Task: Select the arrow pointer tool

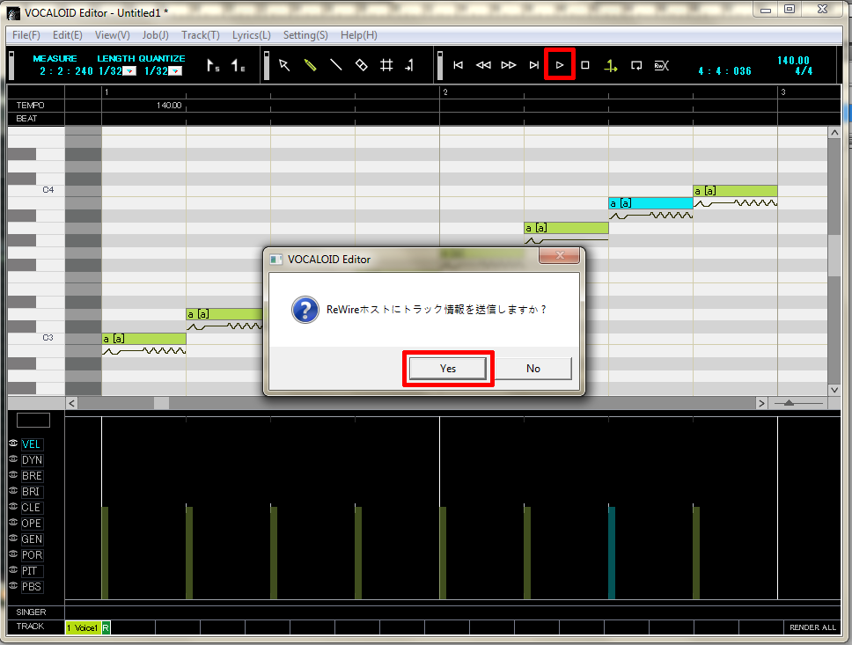Action: tap(284, 65)
